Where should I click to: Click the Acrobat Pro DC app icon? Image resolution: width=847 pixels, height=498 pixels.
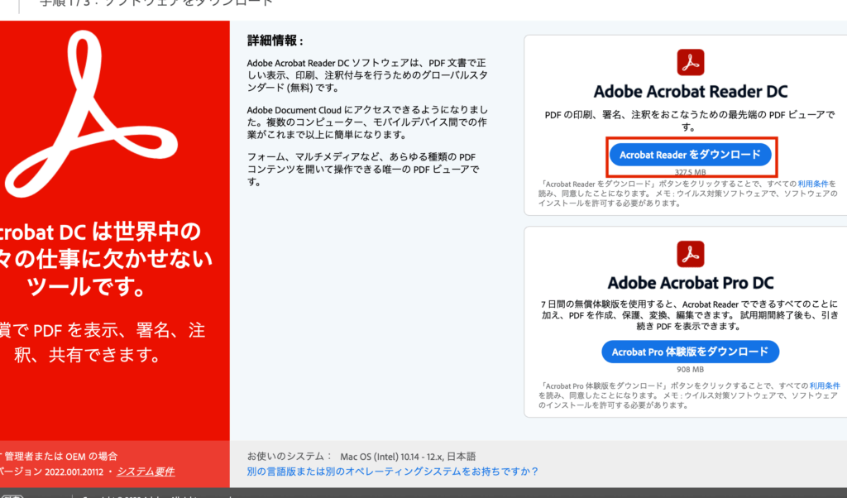[690, 253]
